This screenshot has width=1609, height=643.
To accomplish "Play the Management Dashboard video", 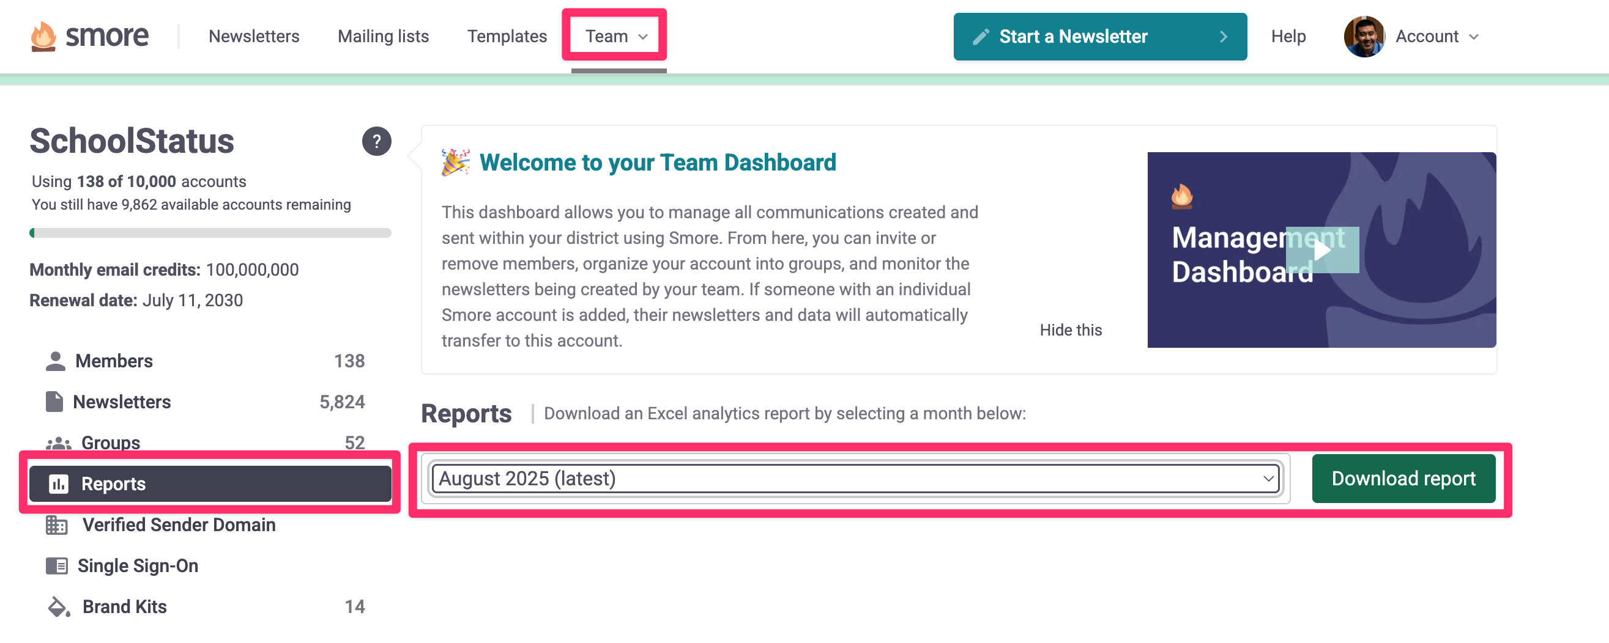I will pyautogui.click(x=1322, y=251).
